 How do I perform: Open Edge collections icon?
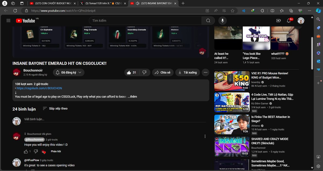[x=291, y=11]
